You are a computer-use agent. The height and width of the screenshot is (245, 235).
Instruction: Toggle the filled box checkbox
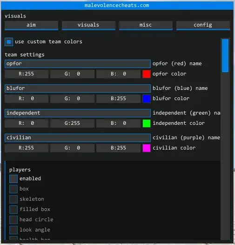coord(13,210)
